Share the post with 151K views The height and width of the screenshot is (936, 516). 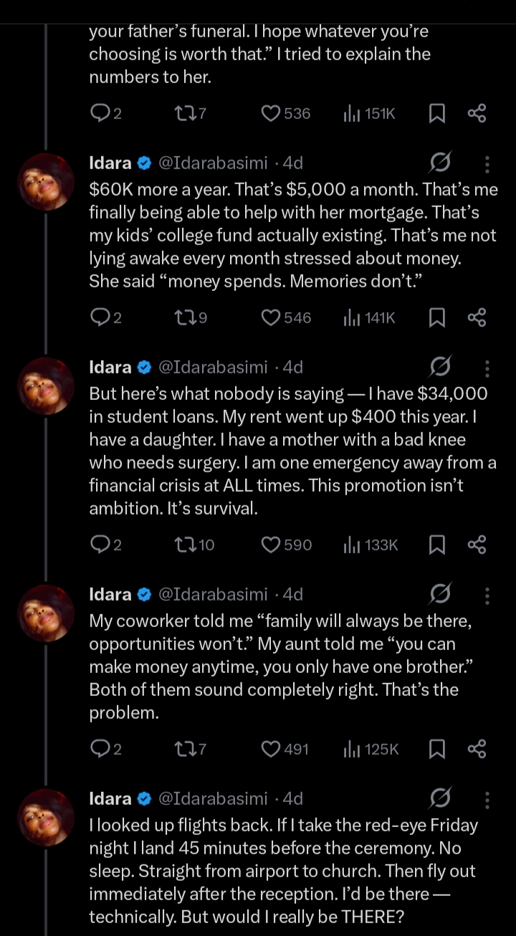tap(477, 113)
